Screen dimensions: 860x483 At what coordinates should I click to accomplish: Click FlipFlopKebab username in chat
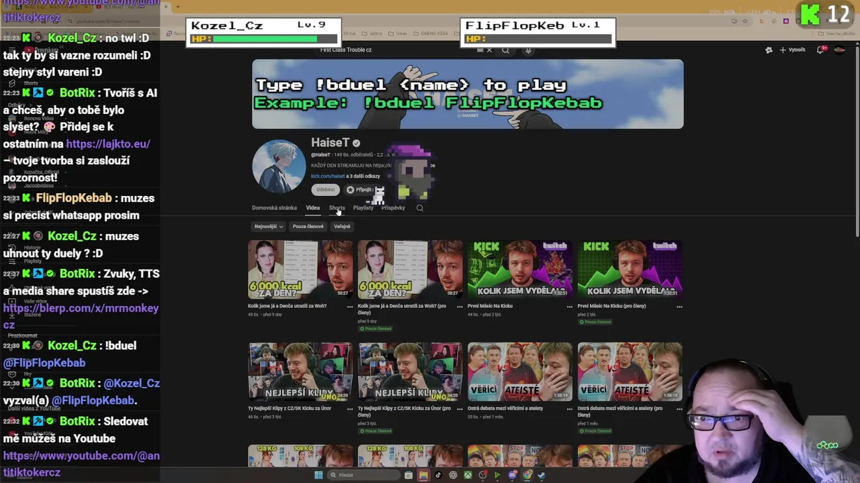(74, 198)
